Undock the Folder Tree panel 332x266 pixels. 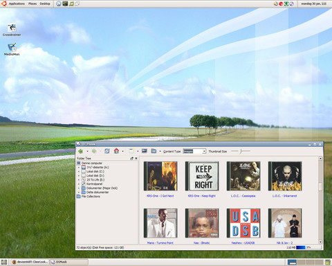(x=132, y=159)
